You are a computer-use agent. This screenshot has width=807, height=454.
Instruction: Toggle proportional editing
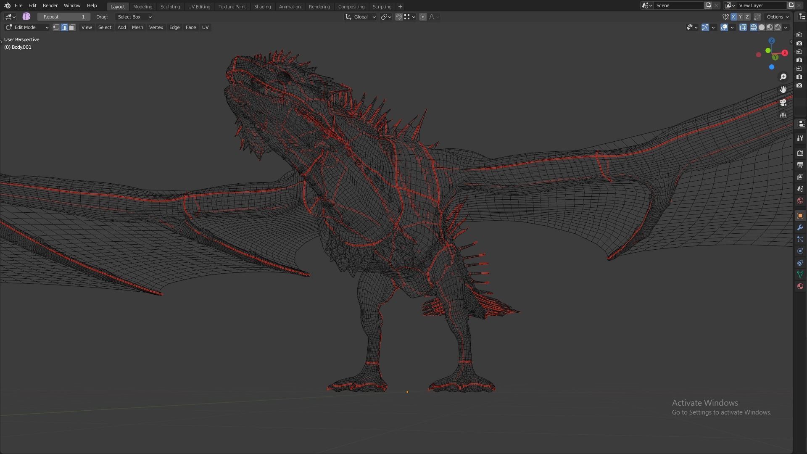pos(422,17)
